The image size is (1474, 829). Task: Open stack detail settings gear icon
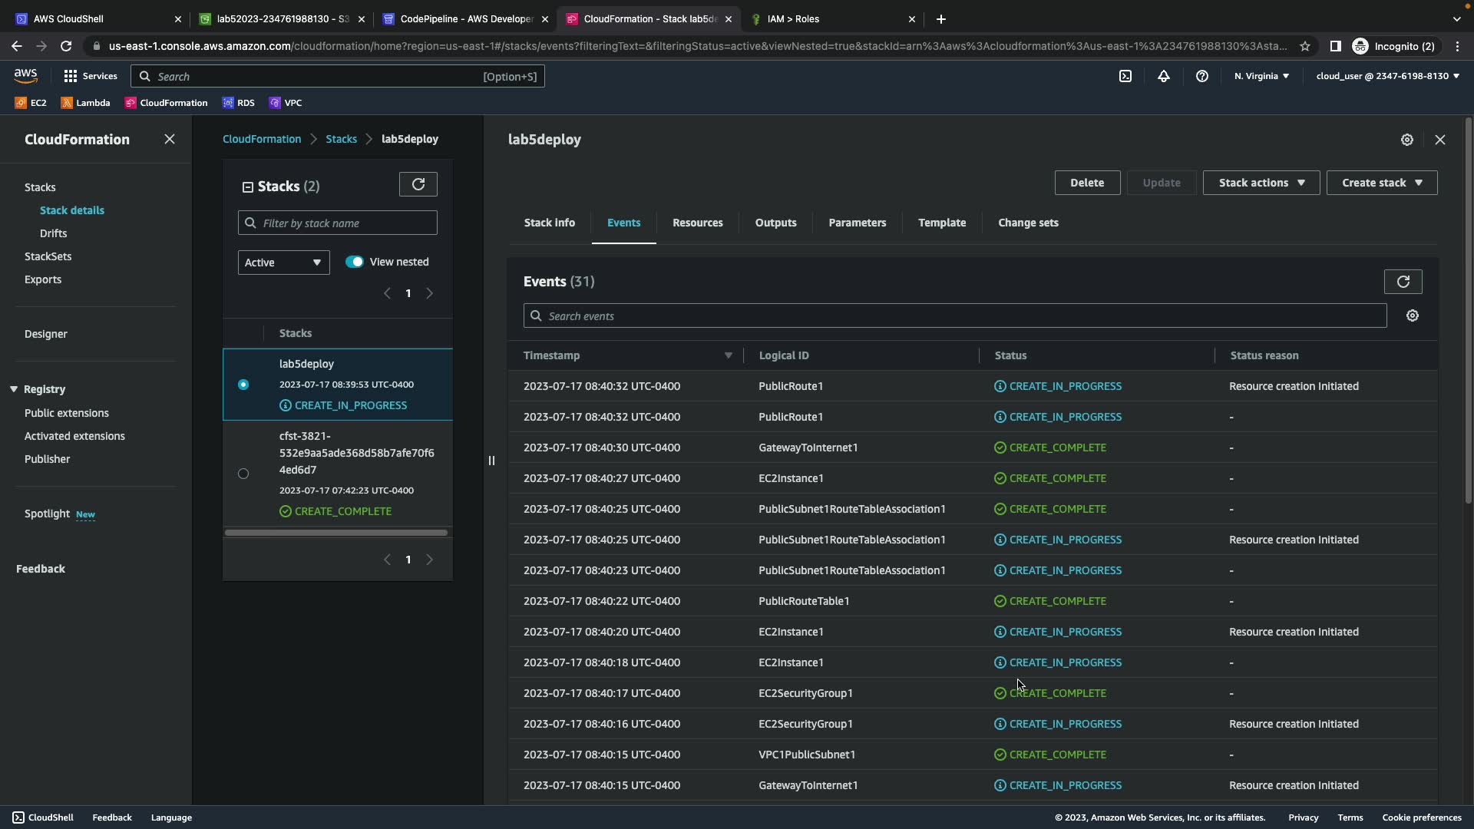[x=1406, y=140]
